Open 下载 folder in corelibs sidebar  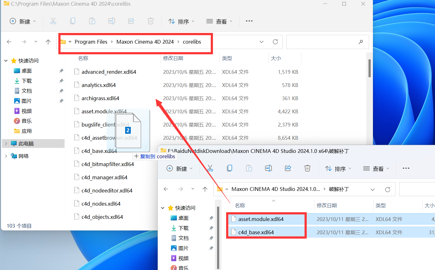pyautogui.click(x=27, y=81)
